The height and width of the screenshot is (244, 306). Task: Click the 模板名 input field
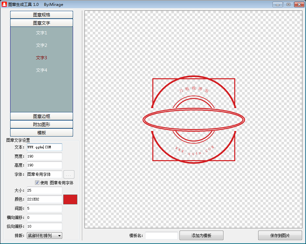coord(162,235)
